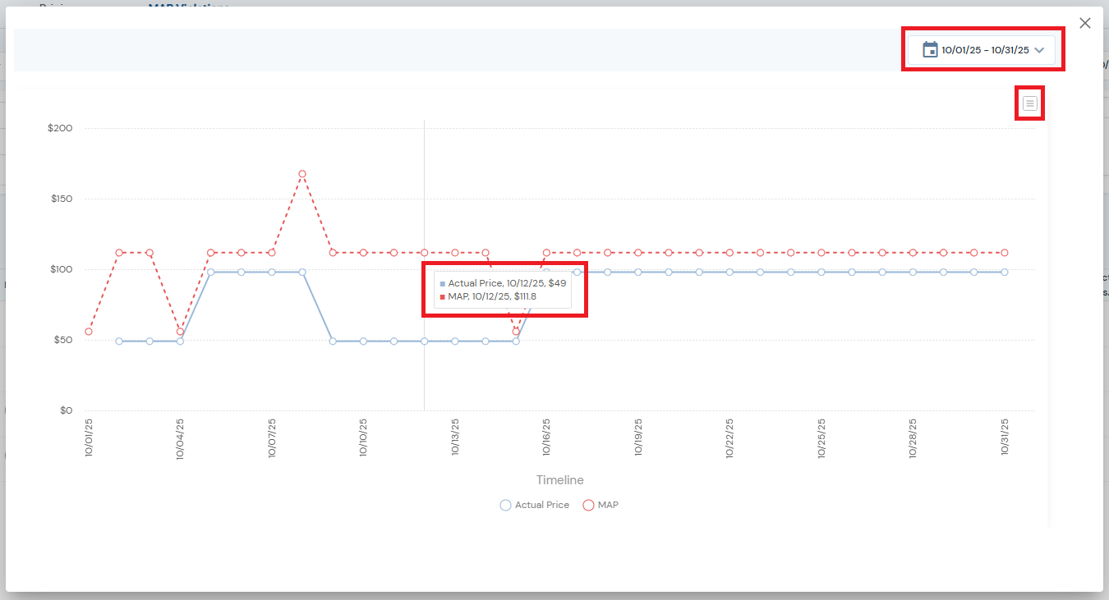Select the MAP peak point near $168
Image resolution: width=1109 pixels, height=600 pixels.
click(302, 174)
